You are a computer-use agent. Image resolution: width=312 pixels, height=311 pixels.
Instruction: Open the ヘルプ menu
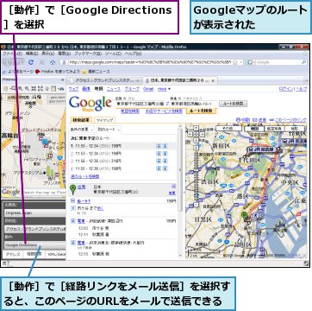133,54
